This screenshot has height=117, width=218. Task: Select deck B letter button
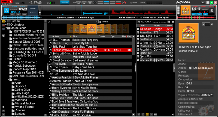pos(212,11)
